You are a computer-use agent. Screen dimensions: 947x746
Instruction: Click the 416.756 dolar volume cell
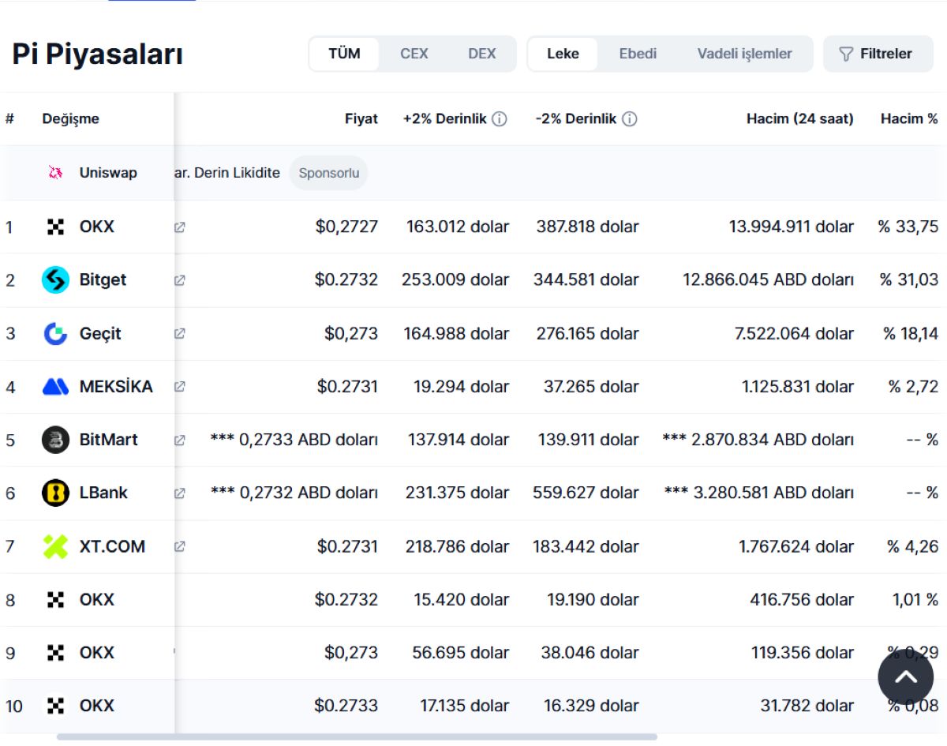(802, 600)
